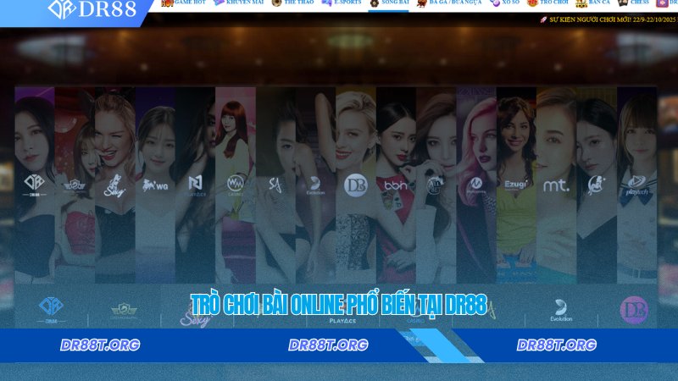Select the Microgaming provider logo
The width and height of the screenshot is (678, 381).
pos(475,185)
